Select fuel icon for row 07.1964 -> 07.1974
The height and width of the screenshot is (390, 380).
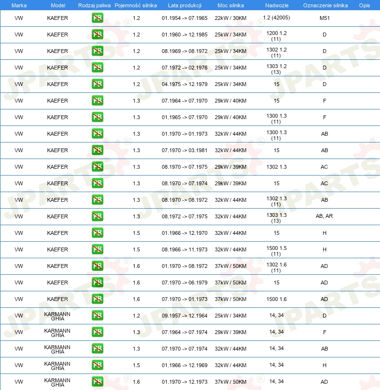coord(97,332)
